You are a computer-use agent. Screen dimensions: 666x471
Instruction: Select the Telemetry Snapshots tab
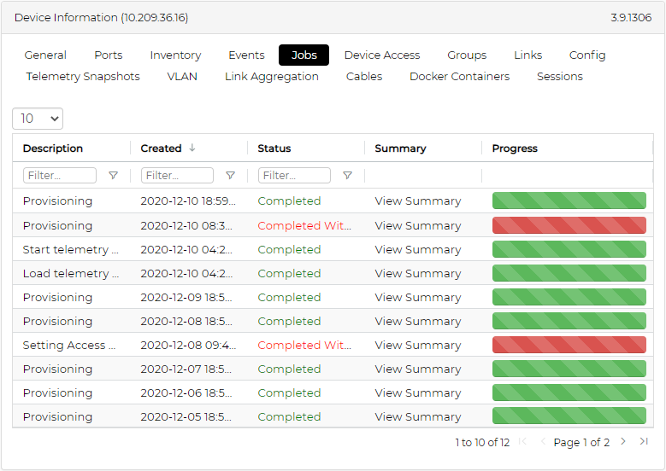coord(83,77)
